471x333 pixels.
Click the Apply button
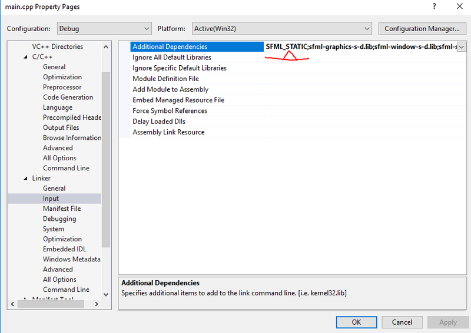pos(447,322)
